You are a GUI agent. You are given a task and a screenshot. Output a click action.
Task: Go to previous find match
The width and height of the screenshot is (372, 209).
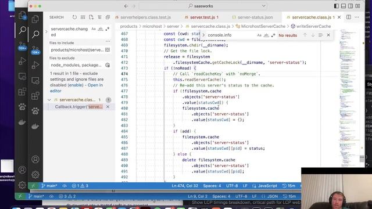coord(305,35)
